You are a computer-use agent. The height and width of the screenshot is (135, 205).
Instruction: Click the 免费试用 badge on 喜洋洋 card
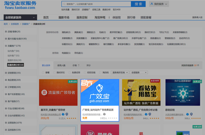point(73,82)
